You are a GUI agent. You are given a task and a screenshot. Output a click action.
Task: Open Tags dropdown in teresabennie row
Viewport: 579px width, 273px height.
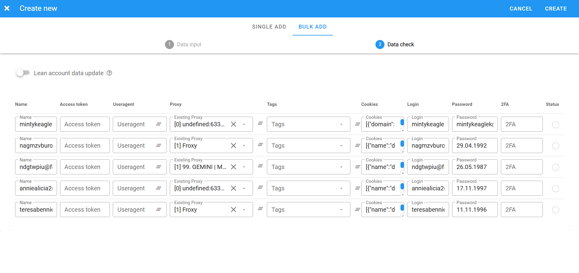[308, 210]
